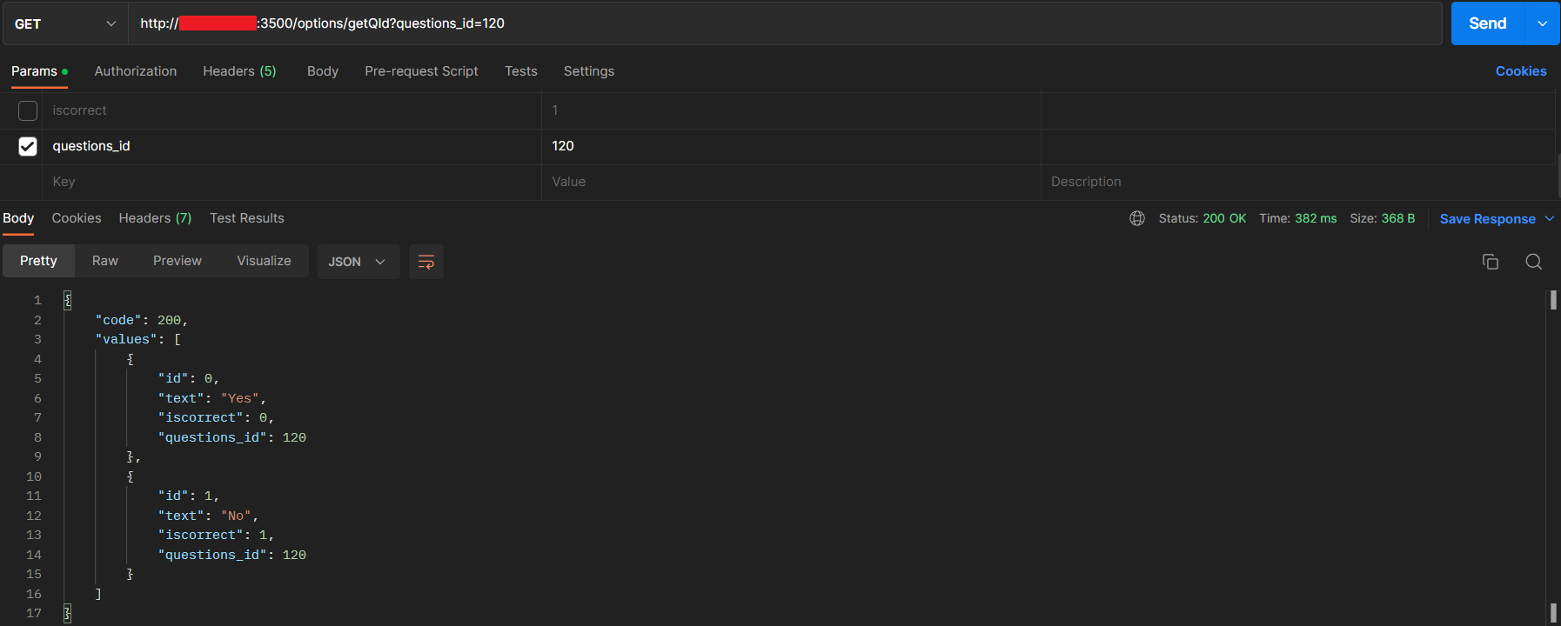This screenshot has height=626, width=1561.
Task: Click the Send button
Action: [1487, 23]
